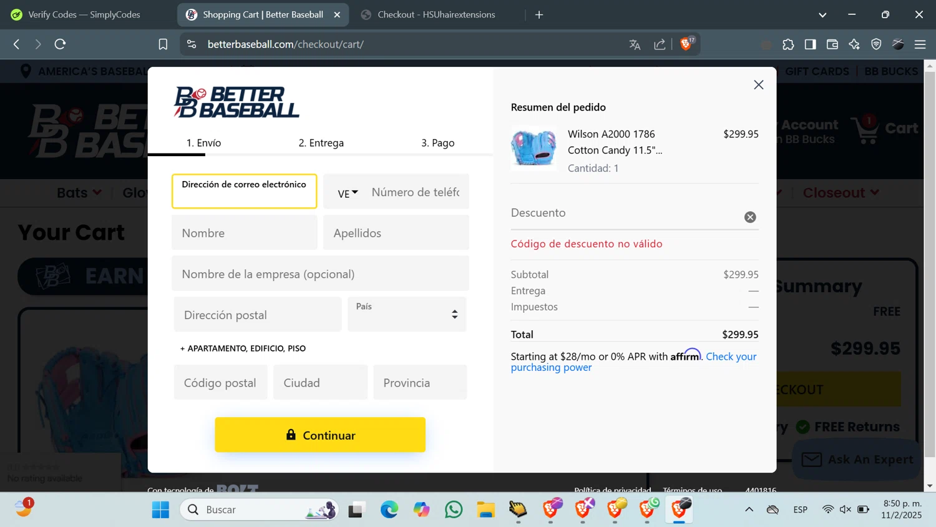This screenshot has width=936, height=527.
Task: Click BB BUCKS link in top bar
Action: pyautogui.click(x=891, y=71)
